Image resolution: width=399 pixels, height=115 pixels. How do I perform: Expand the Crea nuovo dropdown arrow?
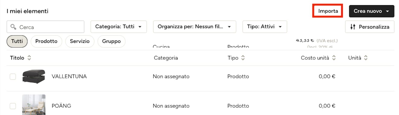click(388, 11)
